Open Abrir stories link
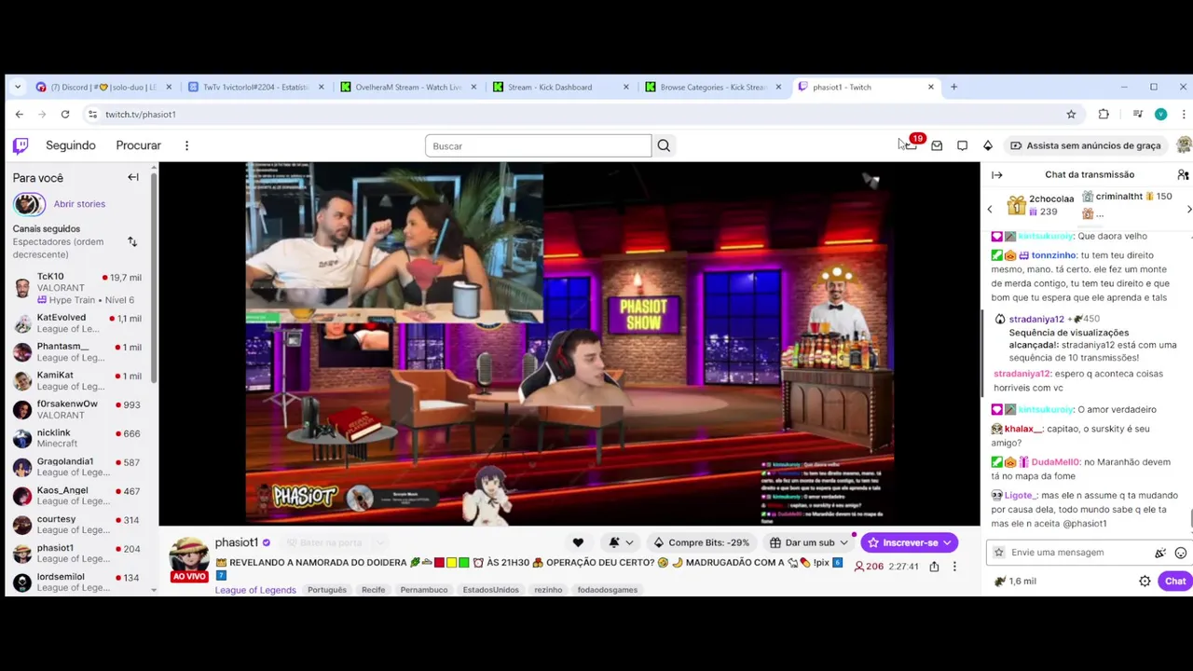The image size is (1193, 671). (79, 204)
